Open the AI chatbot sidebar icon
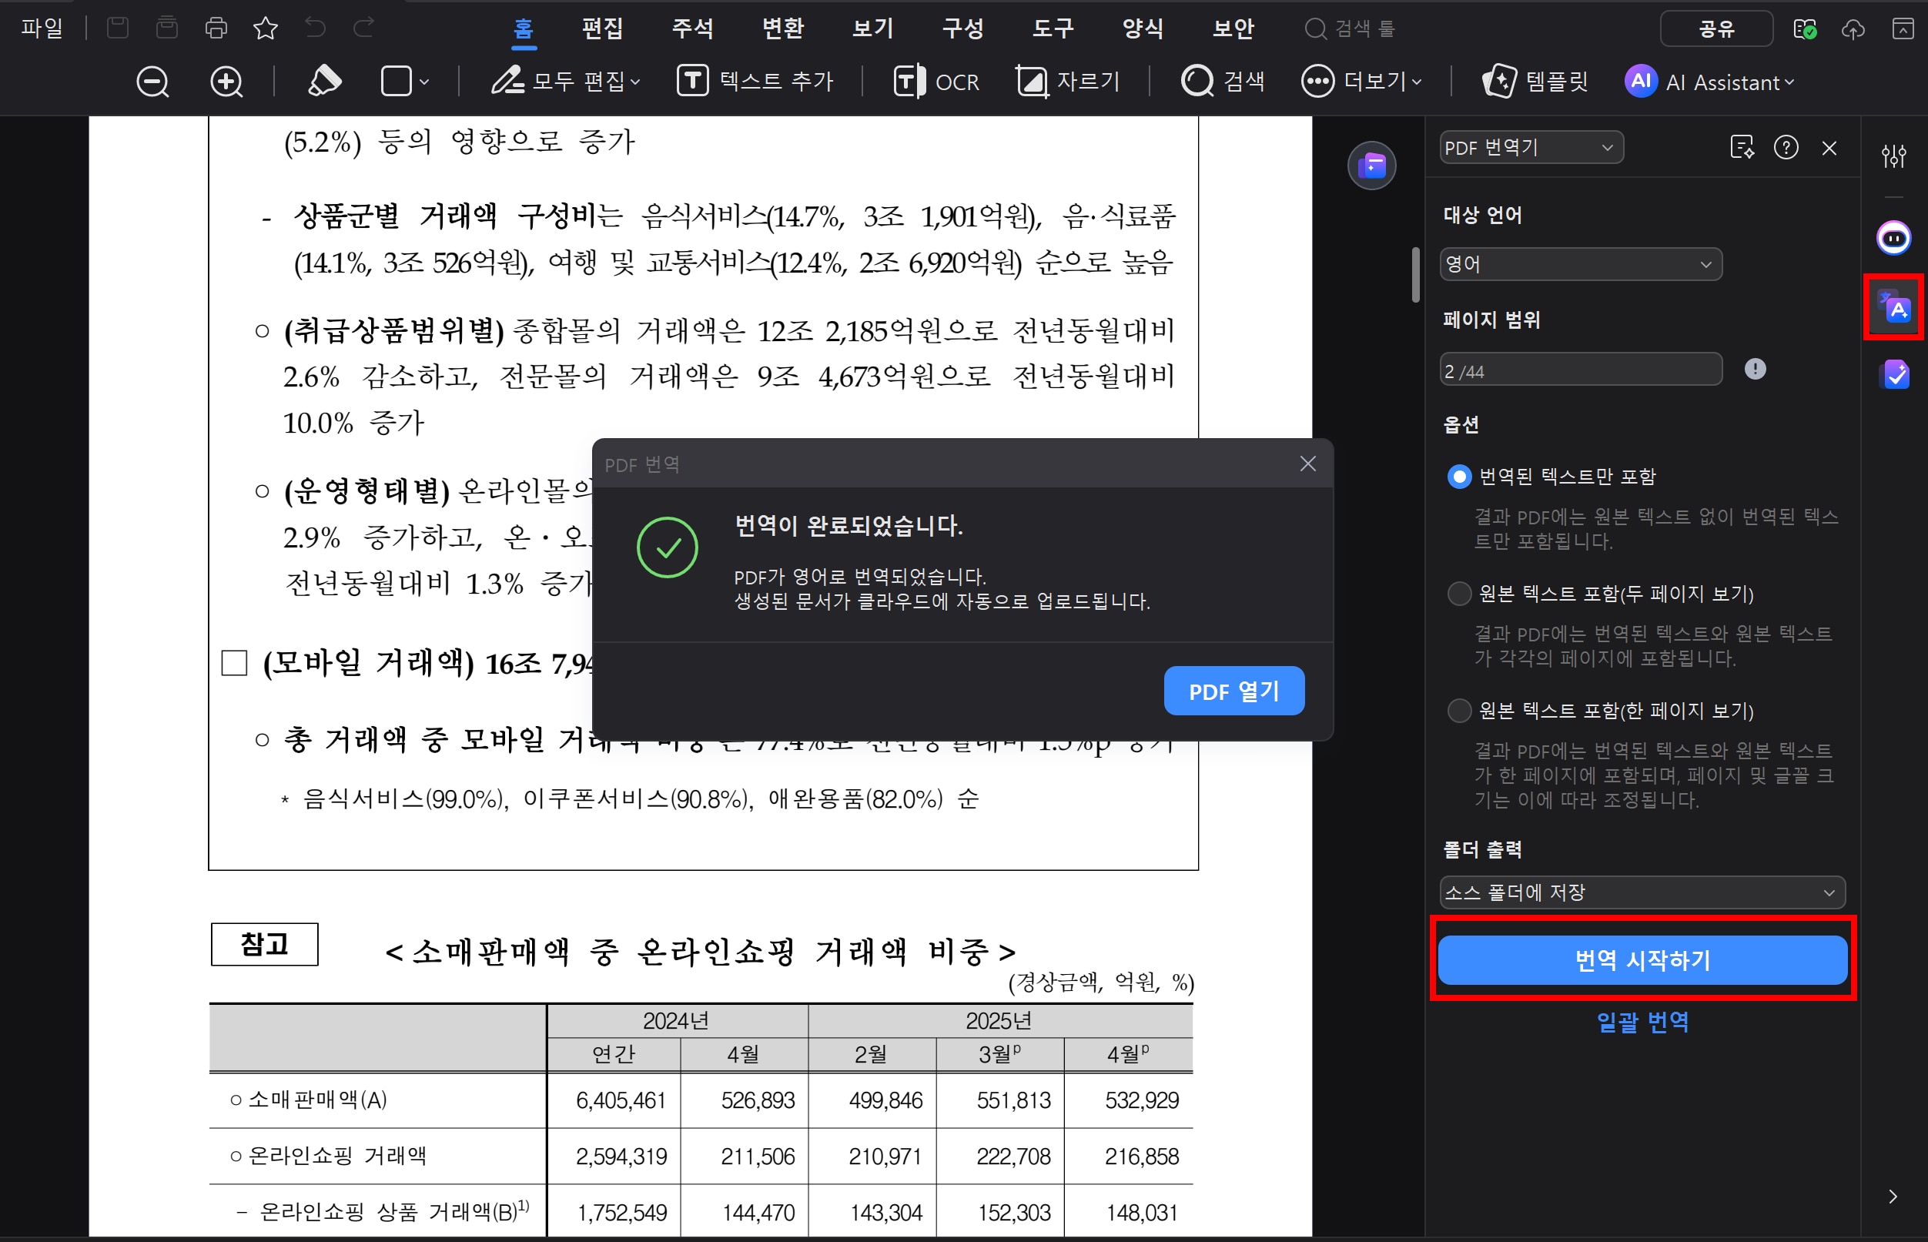1928x1242 pixels. tap(1893, 239)
